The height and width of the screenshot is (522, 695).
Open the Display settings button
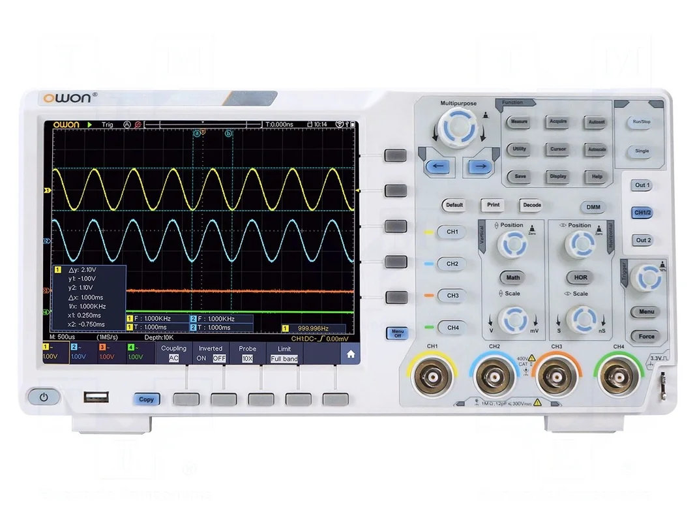point(558,177)
